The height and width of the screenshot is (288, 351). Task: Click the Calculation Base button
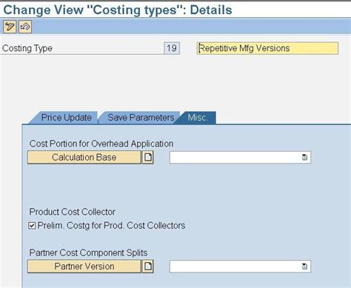[x=84, y=157]
